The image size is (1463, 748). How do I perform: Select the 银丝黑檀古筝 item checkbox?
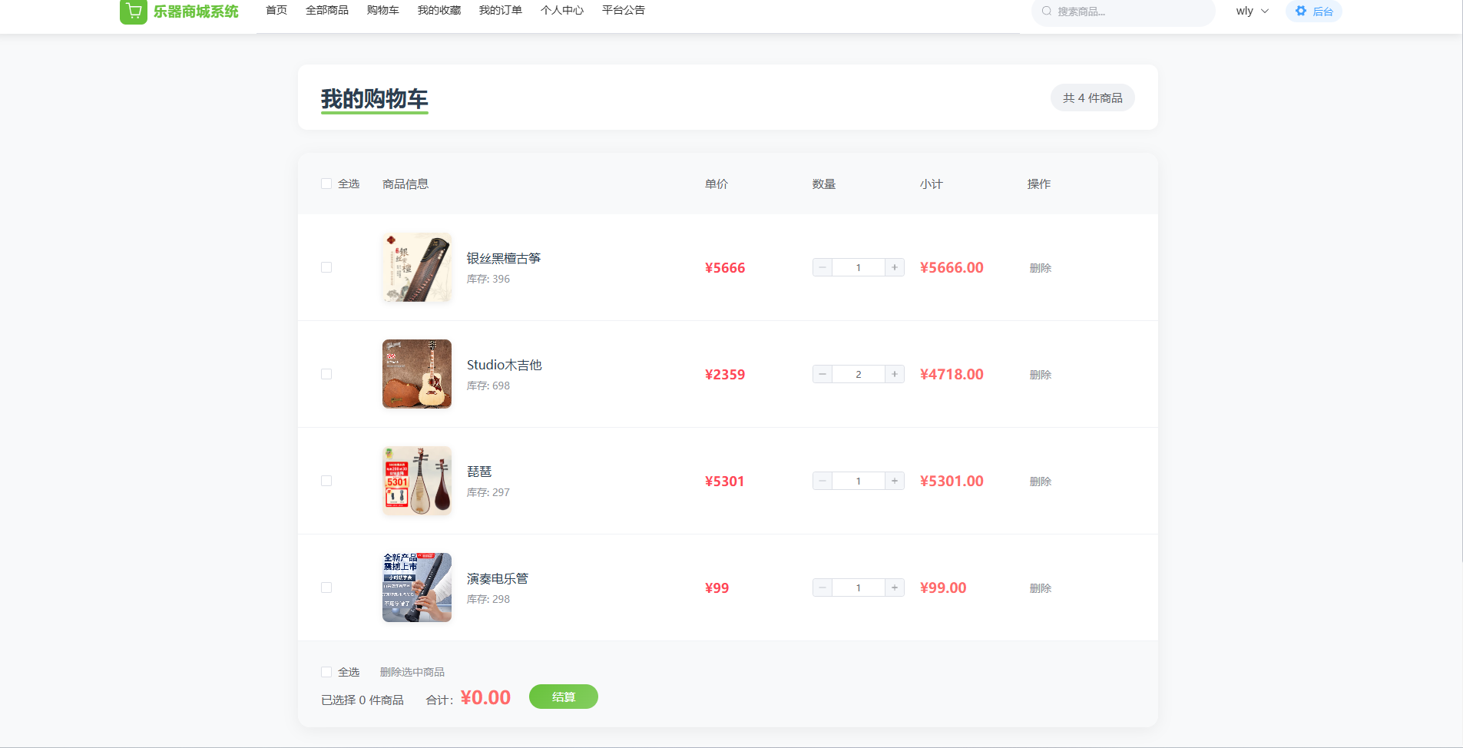pos(326,267)
